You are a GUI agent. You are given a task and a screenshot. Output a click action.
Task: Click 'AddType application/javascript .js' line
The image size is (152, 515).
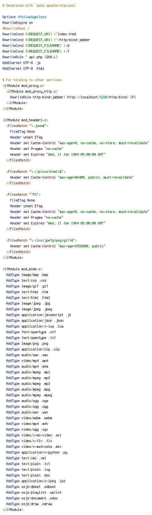[38, 315]
